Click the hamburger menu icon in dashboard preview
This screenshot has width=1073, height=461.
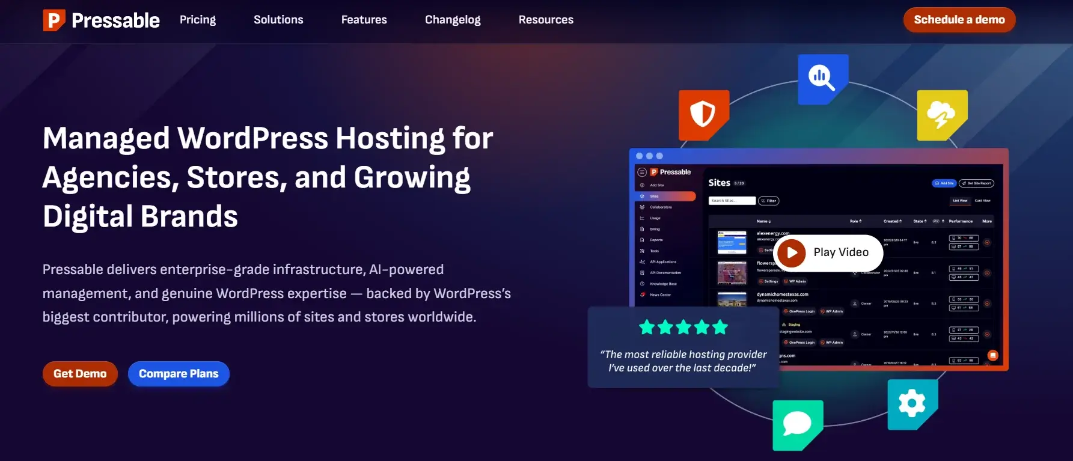642,172
